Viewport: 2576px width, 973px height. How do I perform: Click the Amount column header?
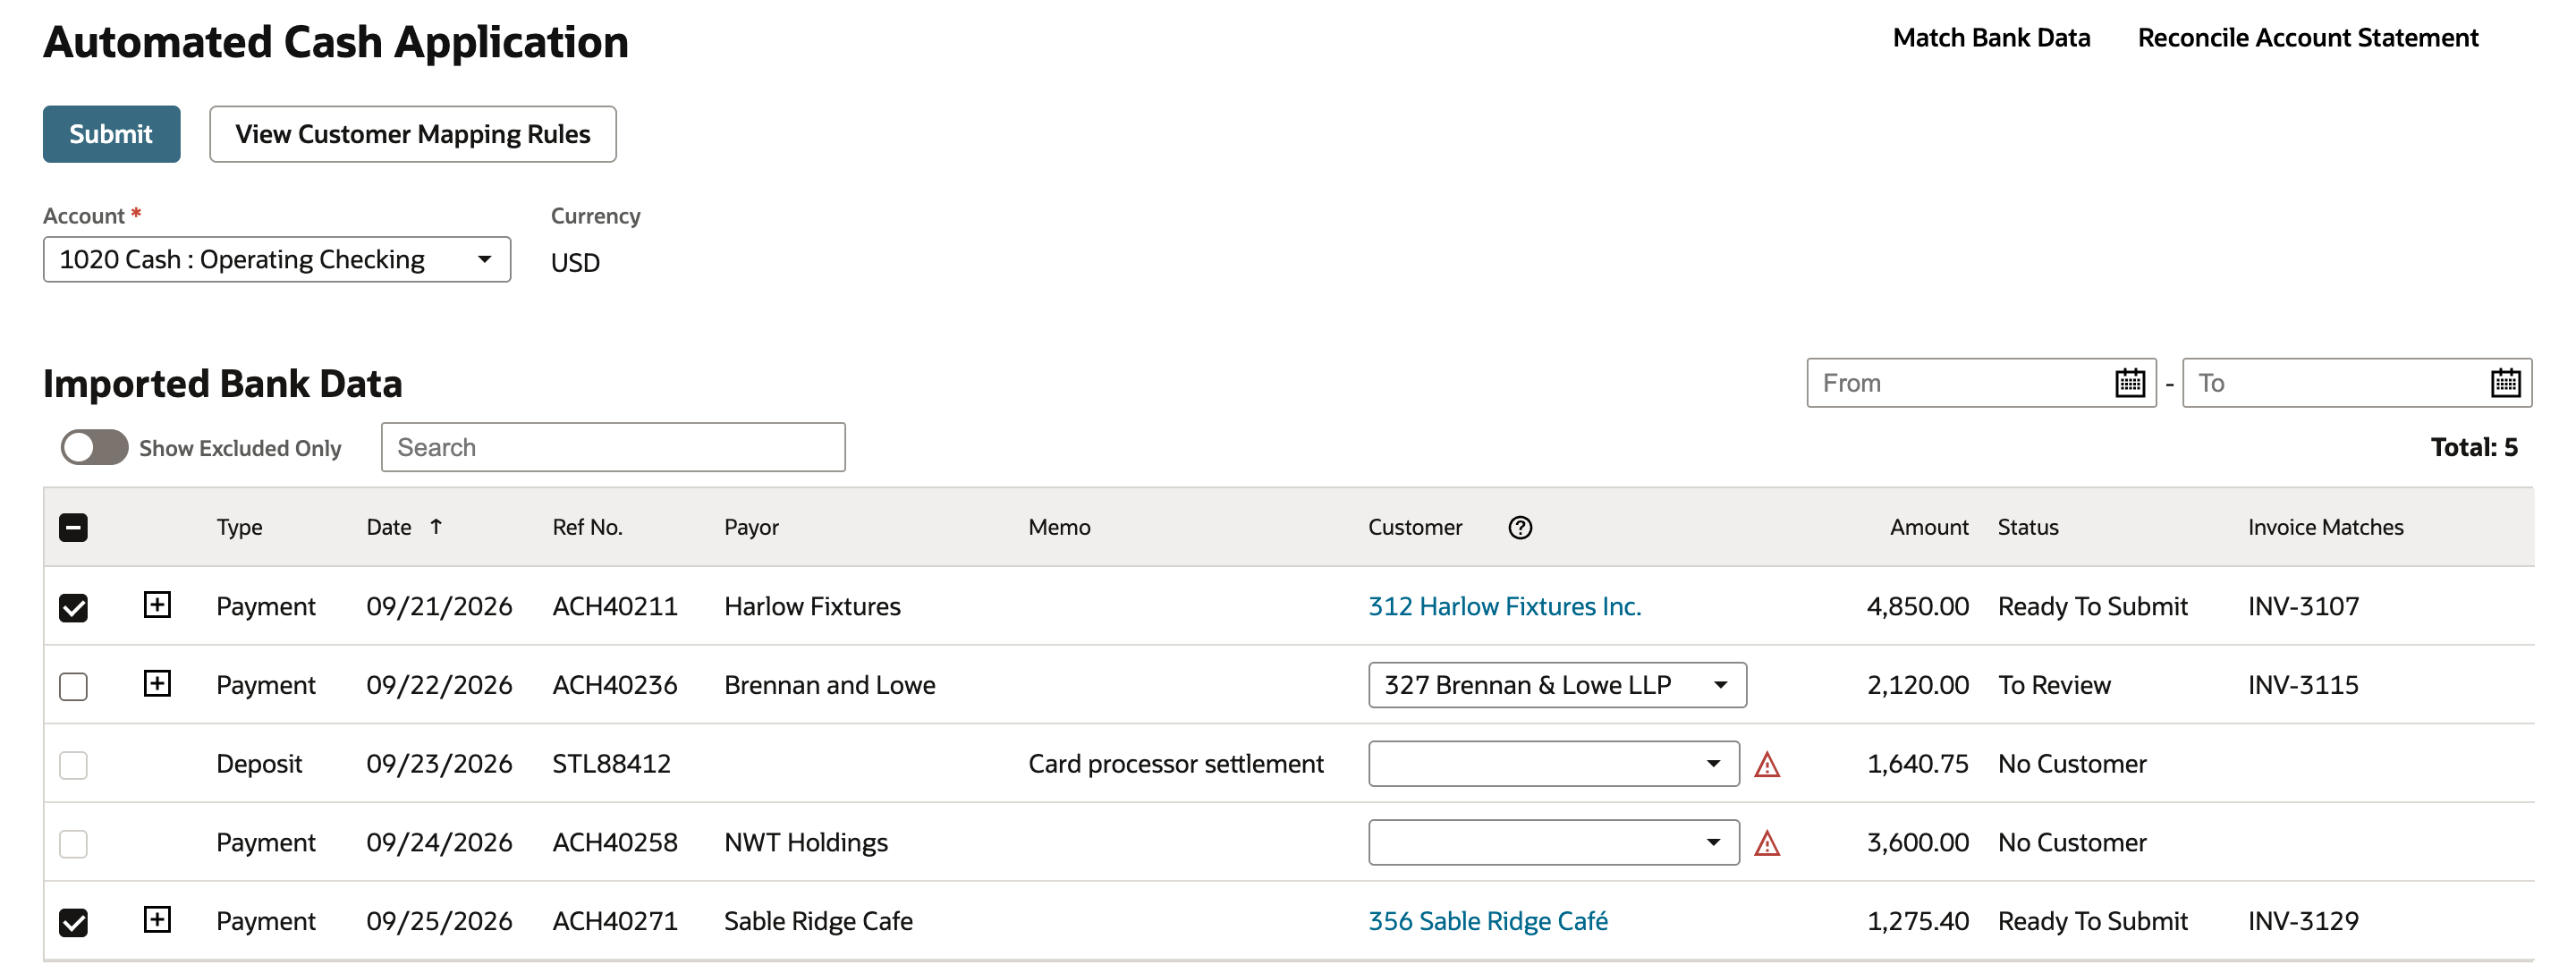point(1928,527)
